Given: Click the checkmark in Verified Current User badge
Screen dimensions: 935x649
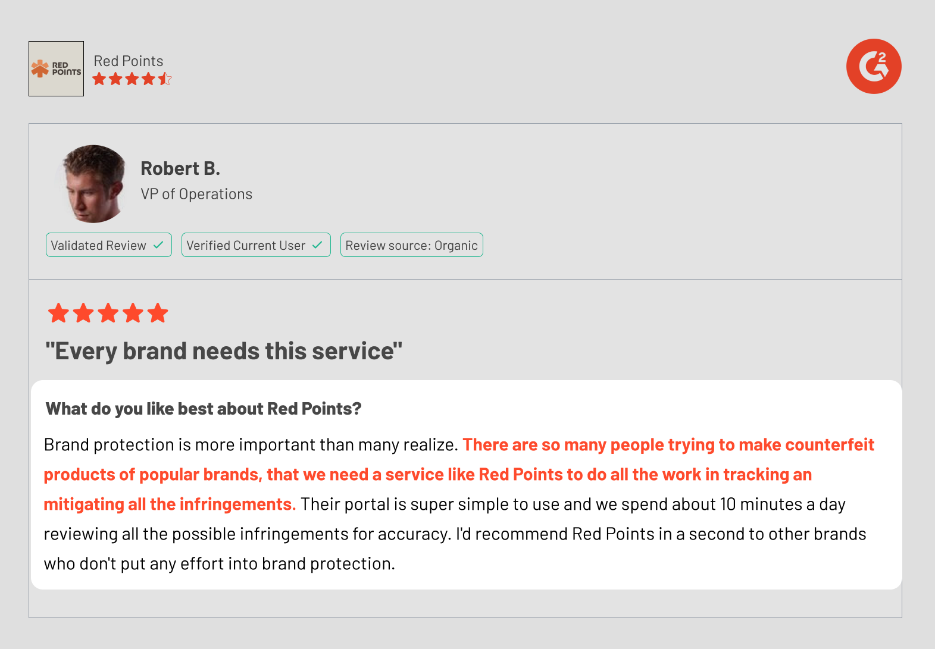Looking at the screenshot, I should coord(317,245).
